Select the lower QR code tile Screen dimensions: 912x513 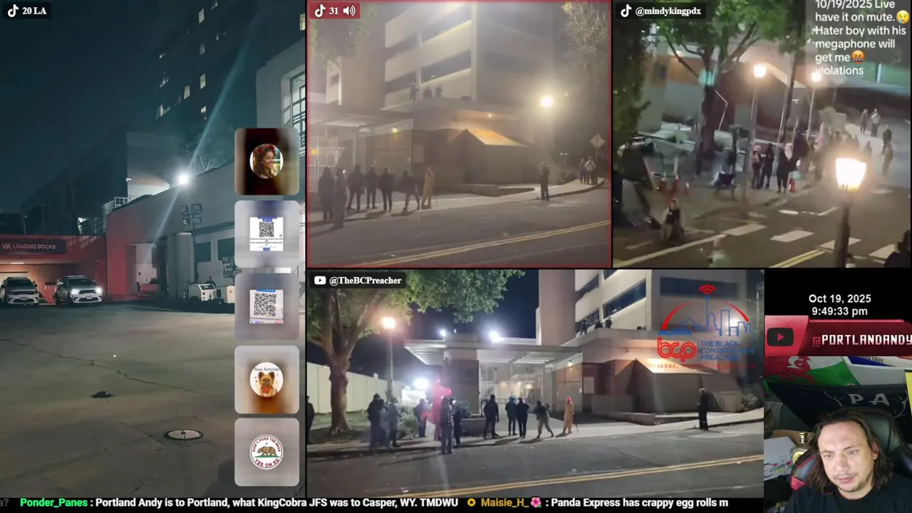point(266,306)
